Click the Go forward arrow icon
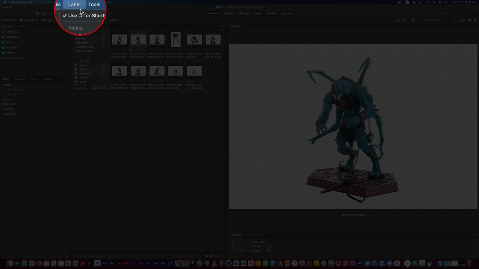479x269 pixels. click(x=10, y=13)
